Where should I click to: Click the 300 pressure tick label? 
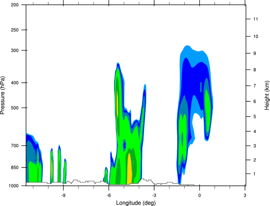[15, 50]
